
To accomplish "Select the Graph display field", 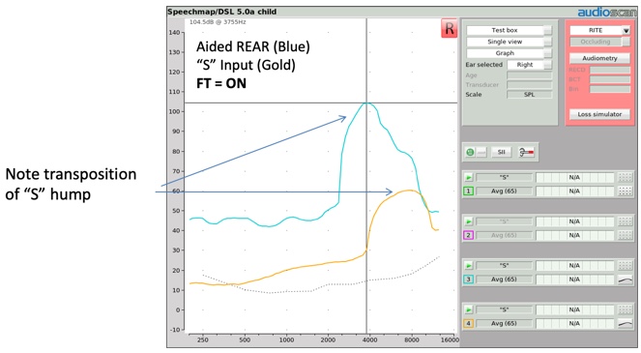I will click(x=505, y=53).
